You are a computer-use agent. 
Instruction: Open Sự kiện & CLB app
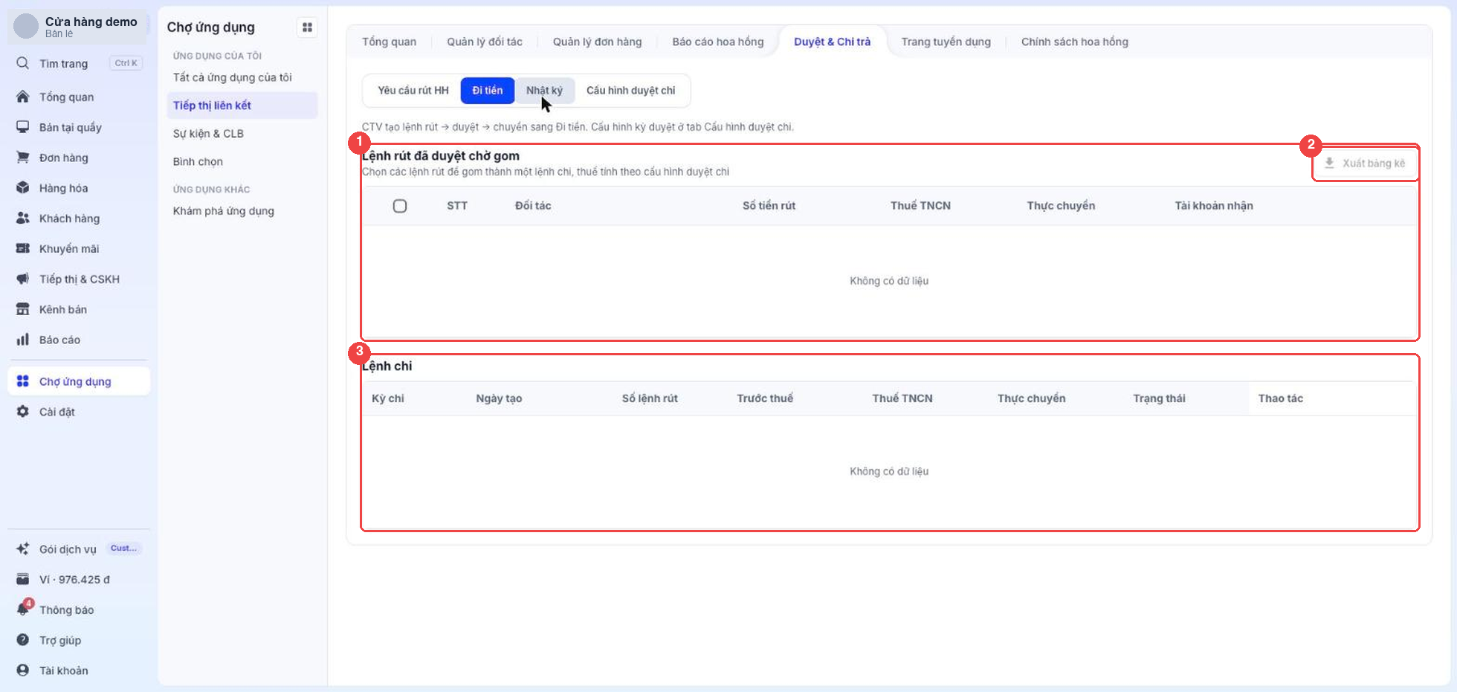point(208,134)
